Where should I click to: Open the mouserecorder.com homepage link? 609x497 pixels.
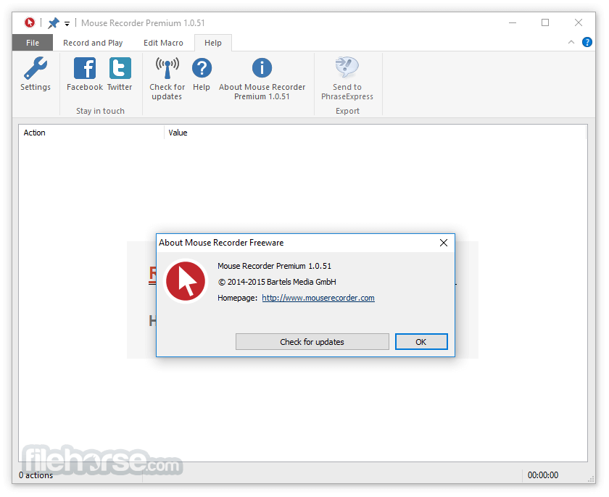point(318,298)
